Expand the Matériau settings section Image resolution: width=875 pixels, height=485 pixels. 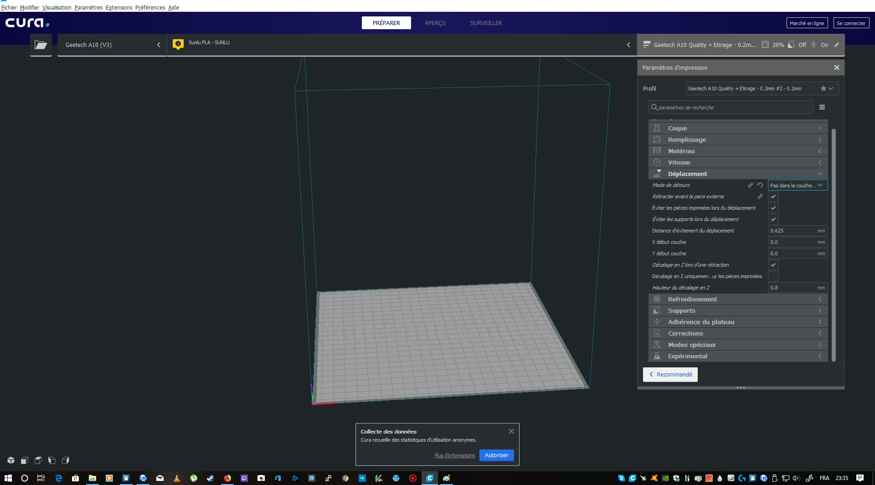(738, 151)
